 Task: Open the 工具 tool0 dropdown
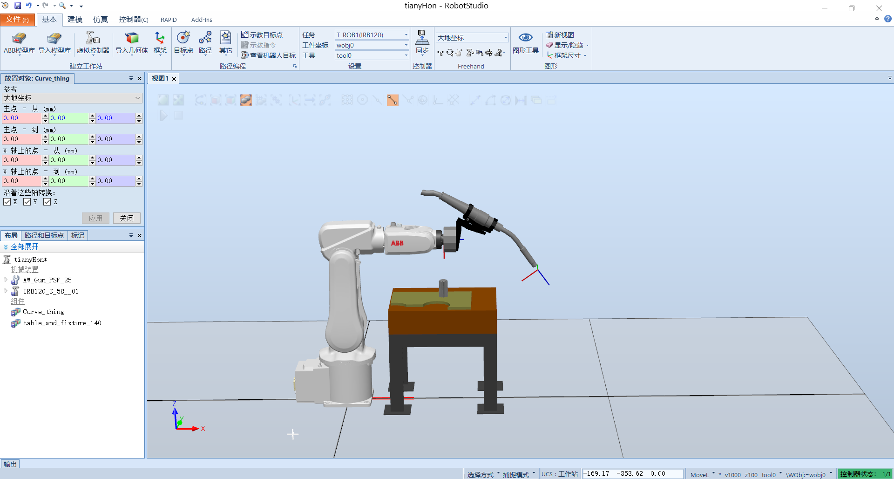tap(372, 55)
